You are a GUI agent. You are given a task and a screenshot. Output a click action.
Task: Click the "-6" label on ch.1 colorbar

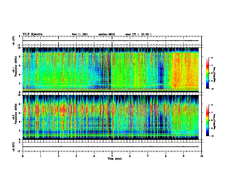pyautogui.click(x=212, y=58)
